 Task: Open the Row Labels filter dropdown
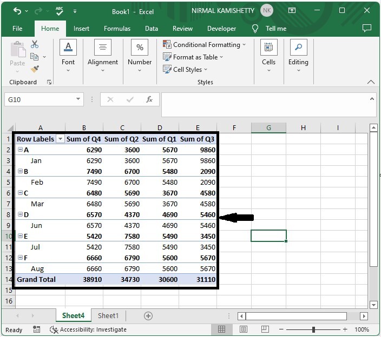(60, 139)
